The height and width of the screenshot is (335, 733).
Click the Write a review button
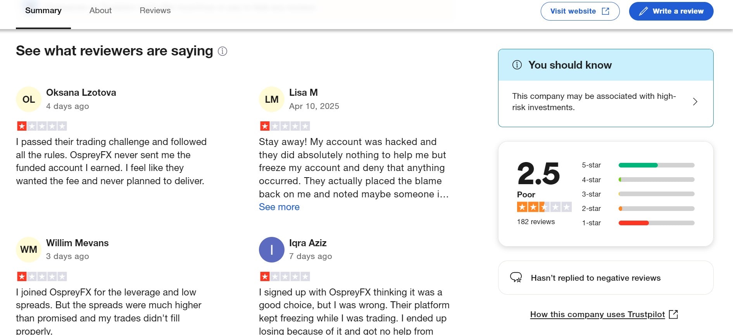click(671, 11)
